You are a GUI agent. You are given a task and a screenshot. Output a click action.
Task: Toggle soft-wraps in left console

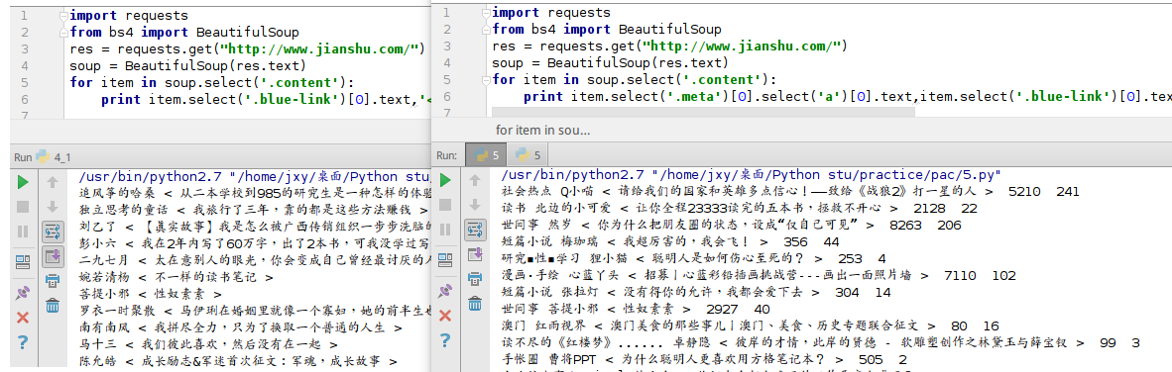tap(53, 232)
